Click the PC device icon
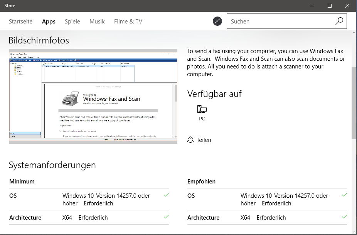The image size is (357, 235). (x=202, y=109)
